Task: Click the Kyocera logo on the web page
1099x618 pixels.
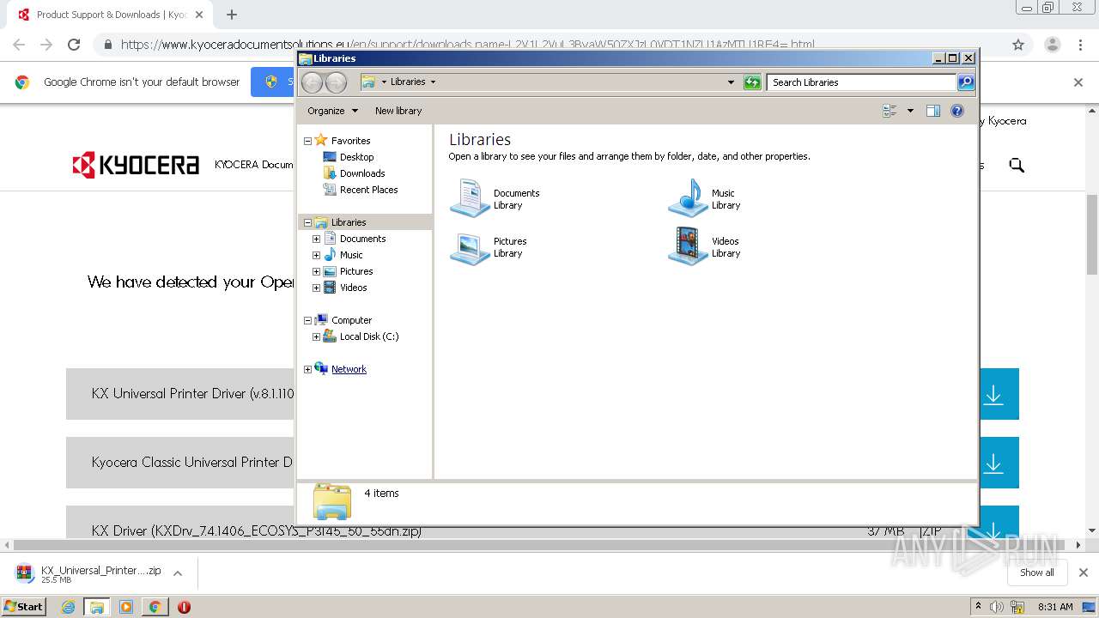Action: coord(136,165)
